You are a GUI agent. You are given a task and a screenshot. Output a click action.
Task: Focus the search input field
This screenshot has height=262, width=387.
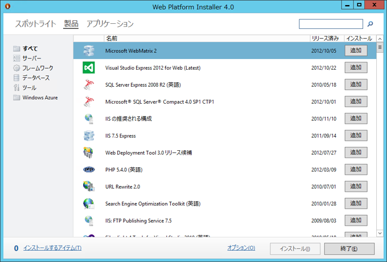point(331,24)
